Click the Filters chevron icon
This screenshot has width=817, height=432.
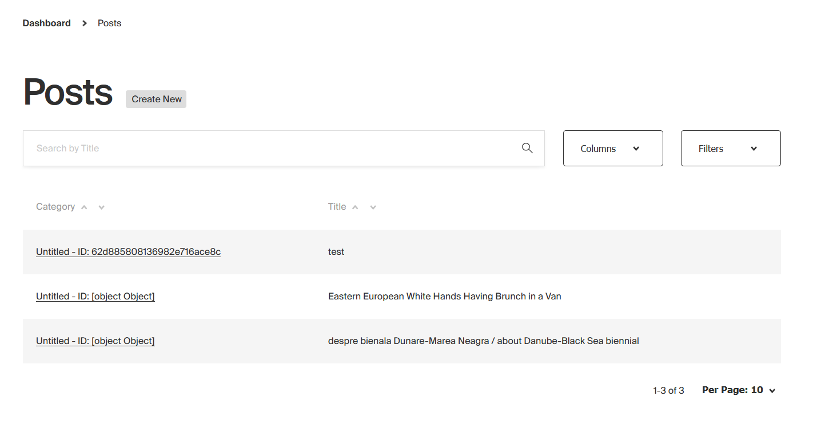(754, 149)
